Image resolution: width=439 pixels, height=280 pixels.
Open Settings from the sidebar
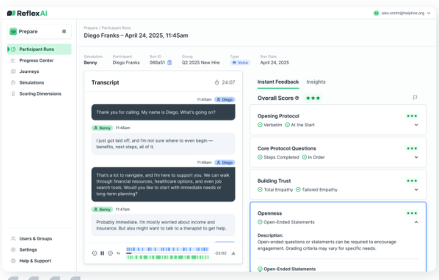28,250
